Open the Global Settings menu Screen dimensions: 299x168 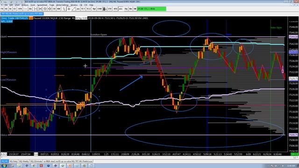click(62, 5)
